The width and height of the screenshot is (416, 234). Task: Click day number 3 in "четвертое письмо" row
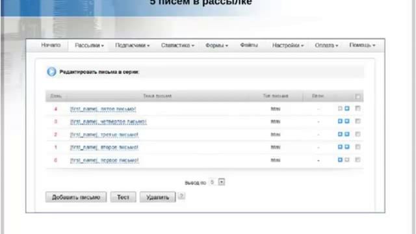click(x=56, y=122)
